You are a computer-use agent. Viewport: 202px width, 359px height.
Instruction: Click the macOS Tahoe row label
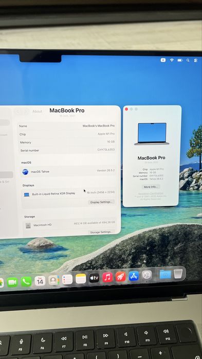pyautogui.click(x=40, y=171)
